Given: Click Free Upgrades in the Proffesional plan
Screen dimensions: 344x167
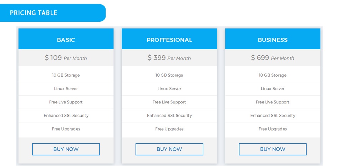Looking at the screenshot, I should pos(169,129).
